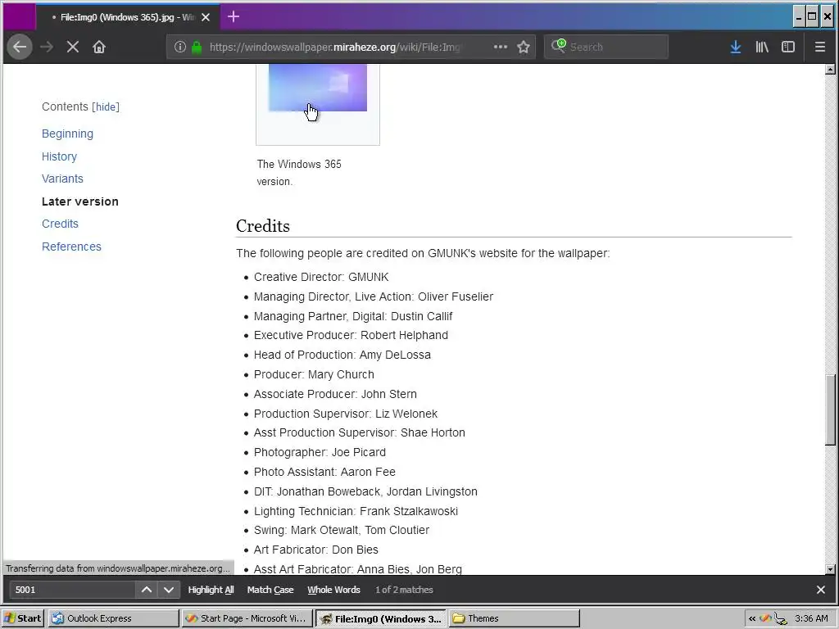Open the home page icon
Image resolution: width=839 pixels, height=629 pixels.
(x=99, y=47)
